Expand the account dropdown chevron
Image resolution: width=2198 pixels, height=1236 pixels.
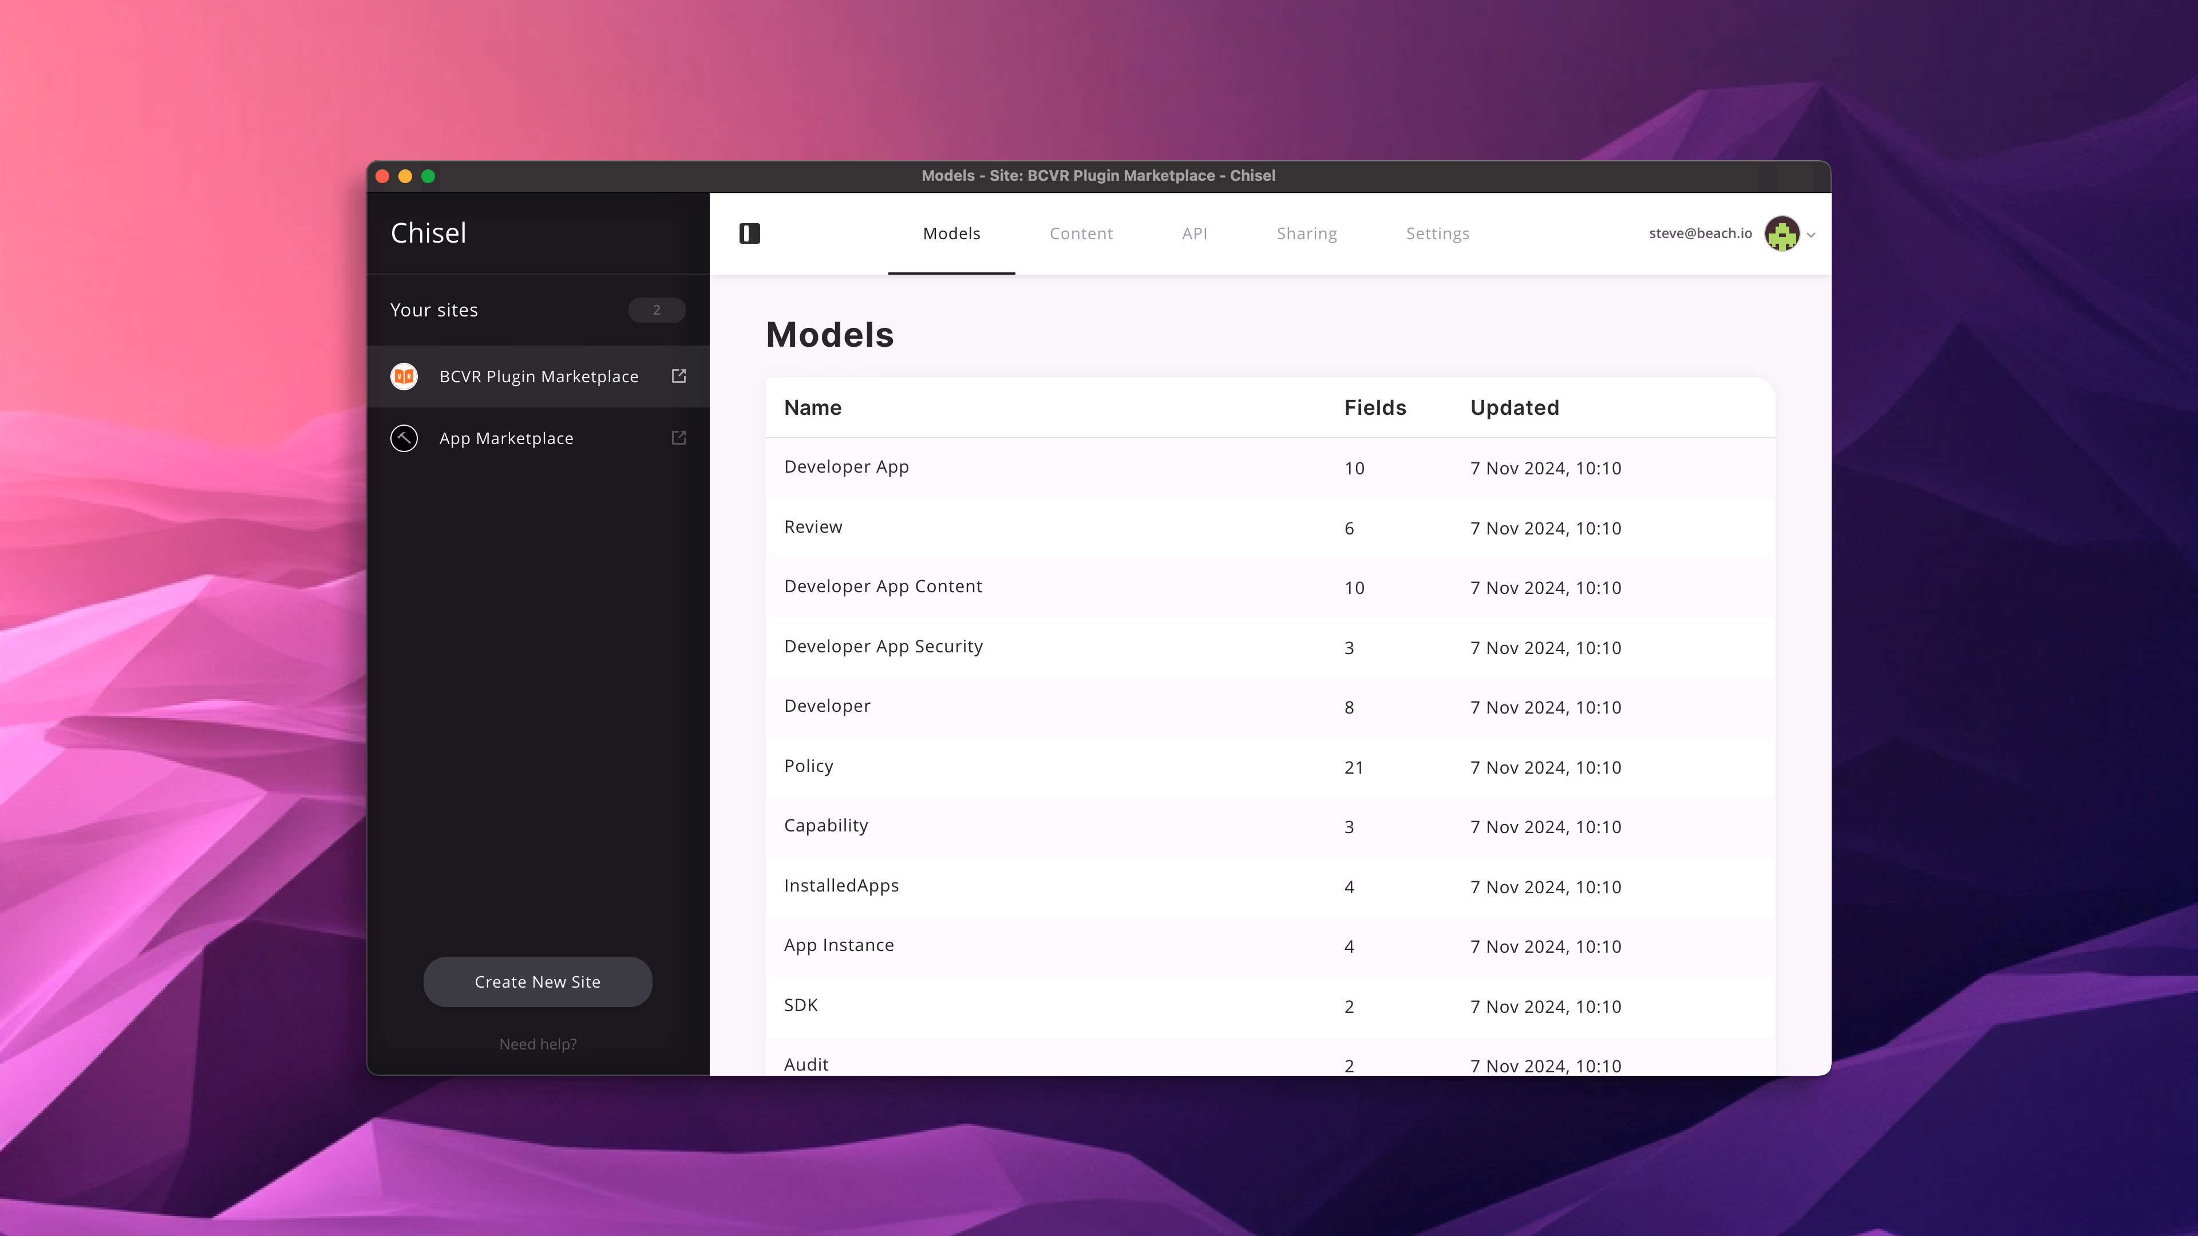[x=1810, y=235]
